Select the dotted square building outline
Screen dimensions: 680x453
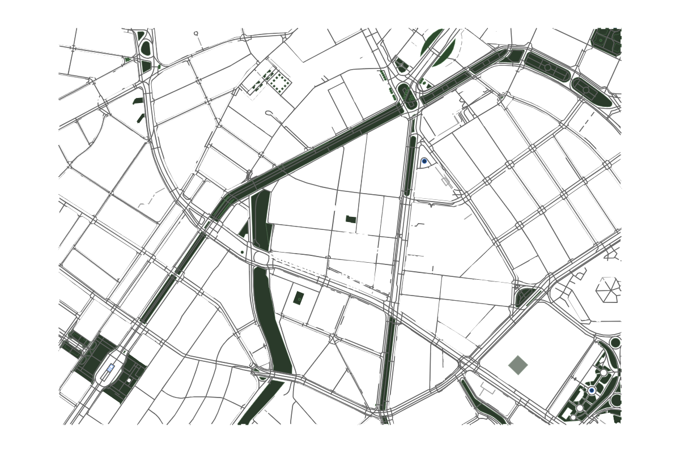coord(279,83)
